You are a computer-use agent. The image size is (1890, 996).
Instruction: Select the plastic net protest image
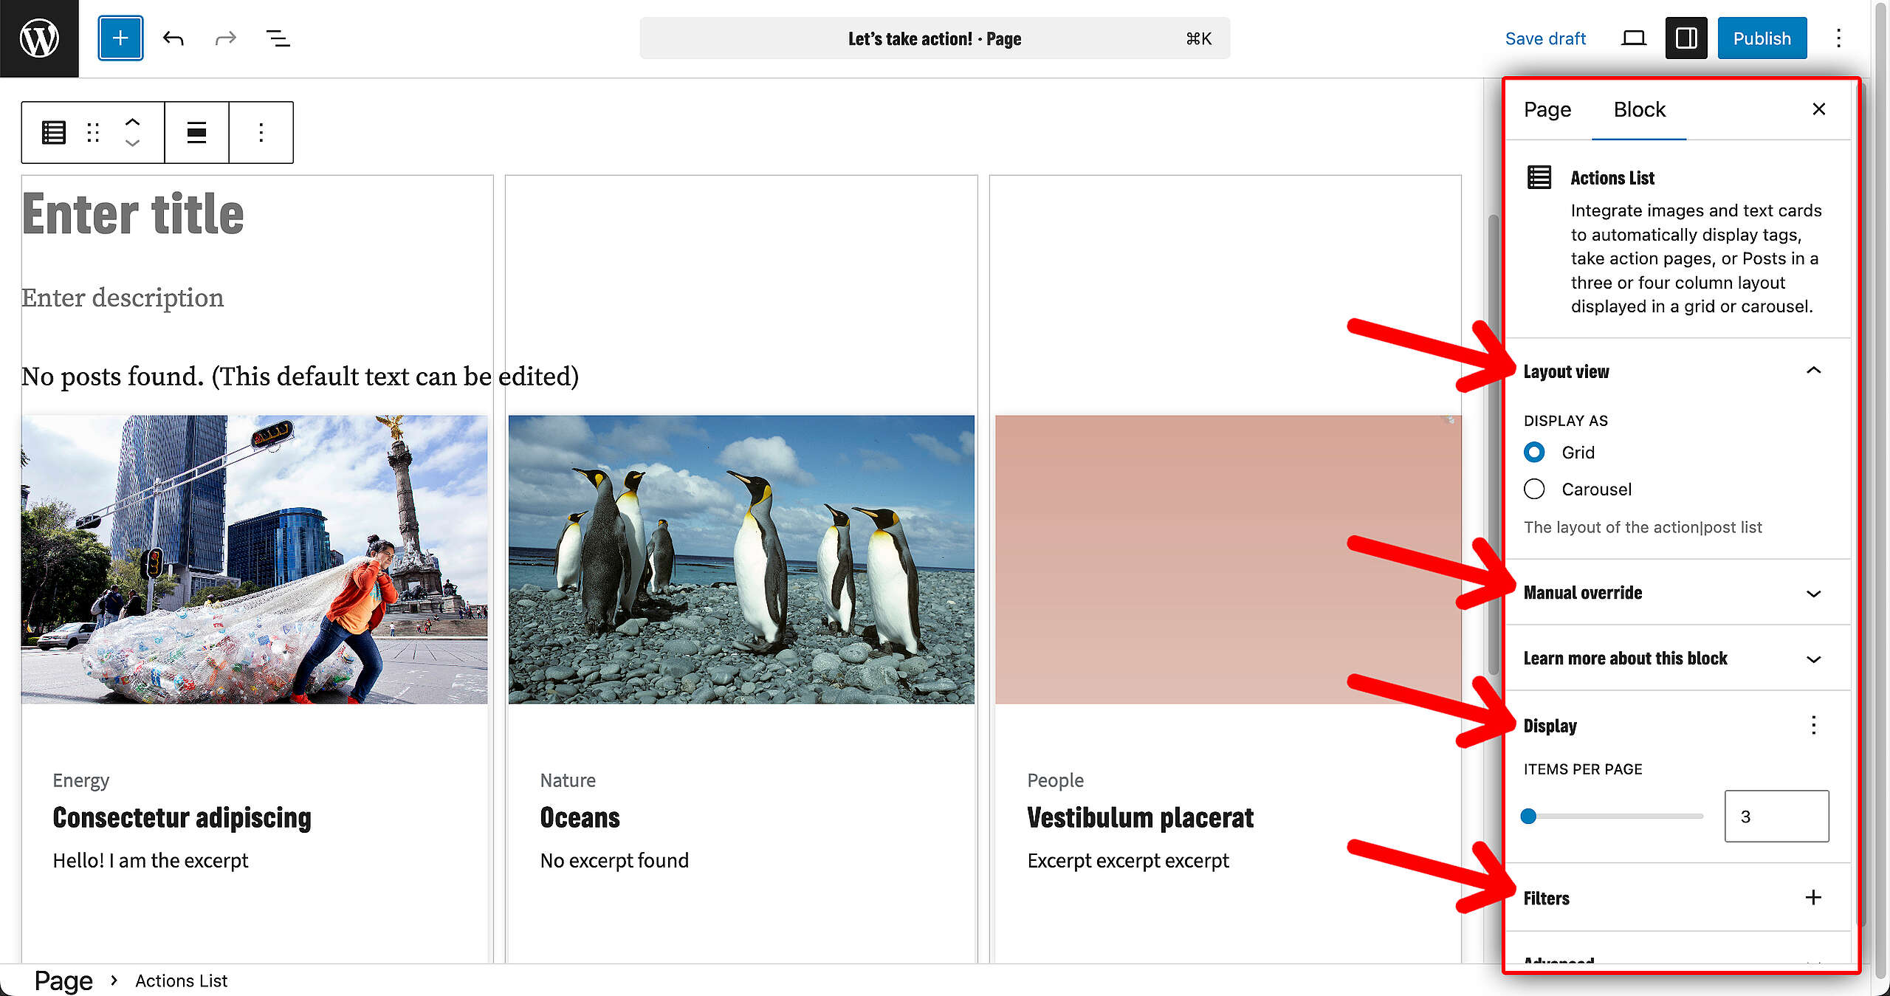[254, 560]
